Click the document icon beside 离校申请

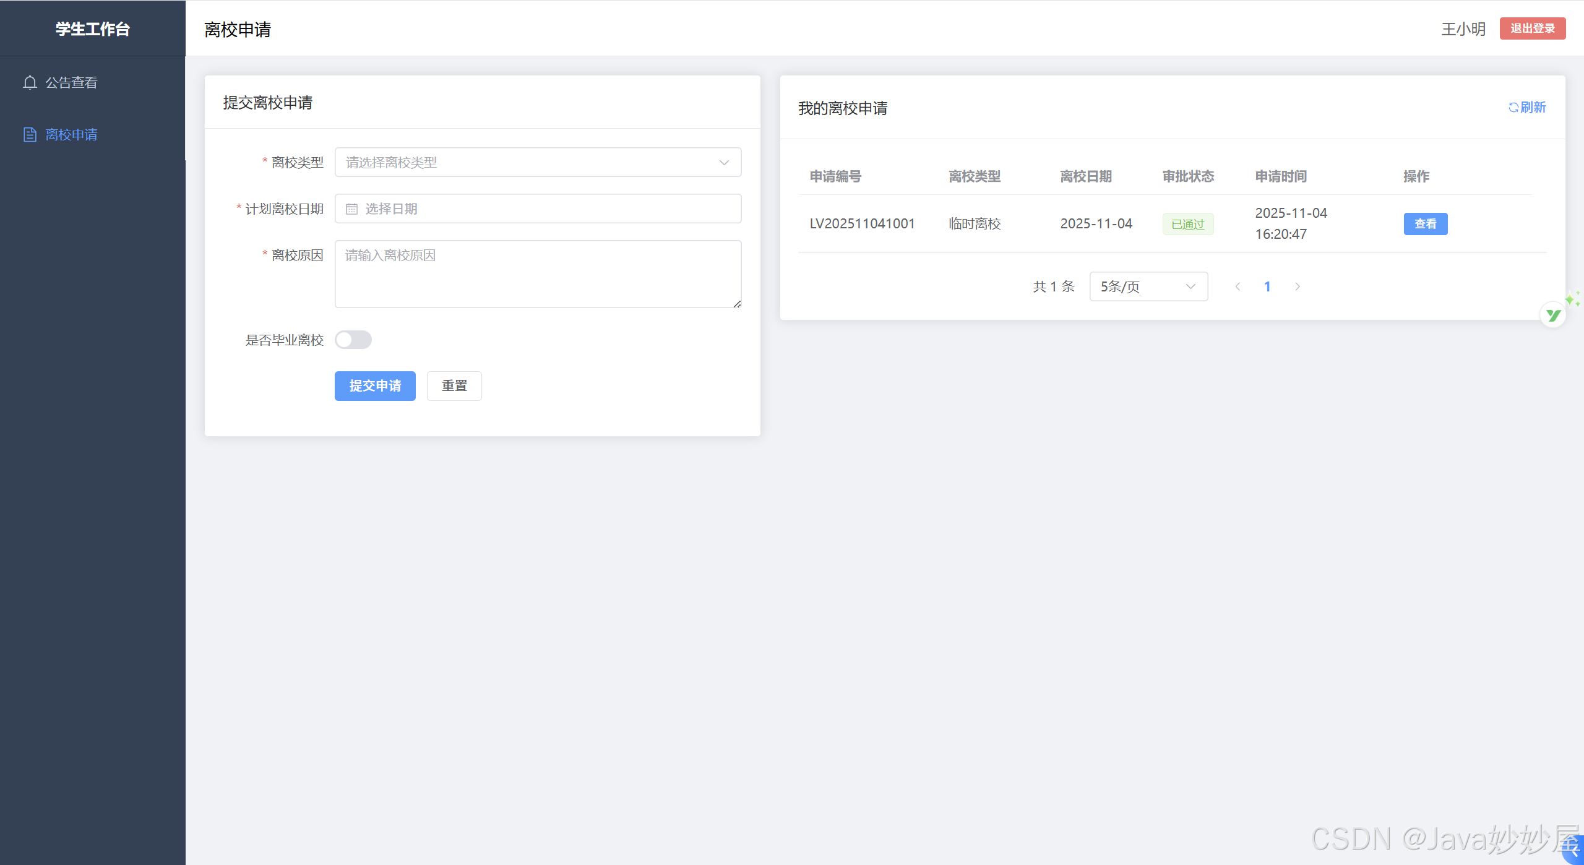pos(30,134)
